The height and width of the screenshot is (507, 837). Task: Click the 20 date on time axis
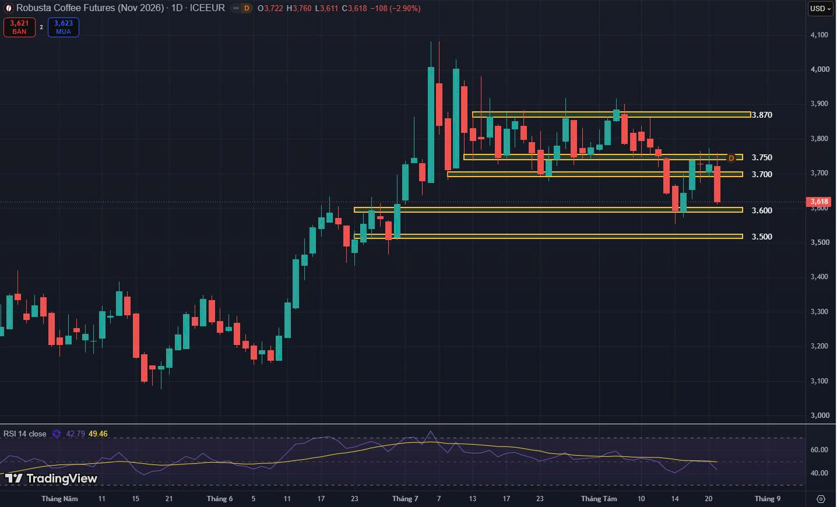pos(709,499)
